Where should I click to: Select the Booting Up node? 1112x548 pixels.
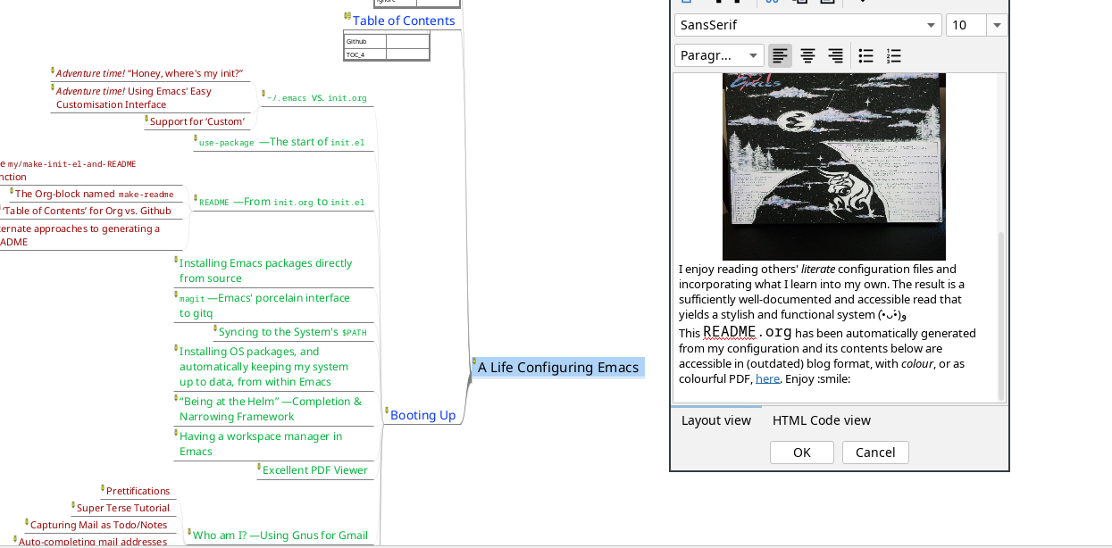tap(423, 415)
